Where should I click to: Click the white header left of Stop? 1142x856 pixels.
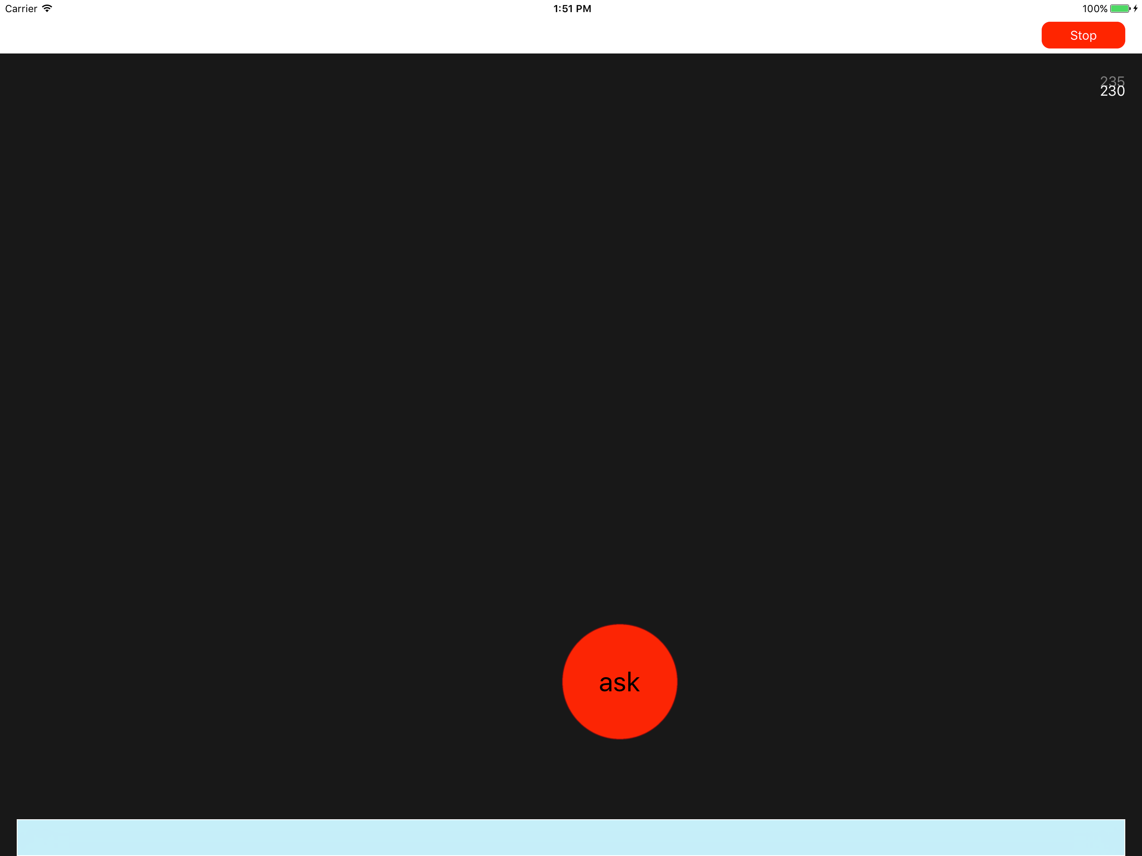(516, 35)
